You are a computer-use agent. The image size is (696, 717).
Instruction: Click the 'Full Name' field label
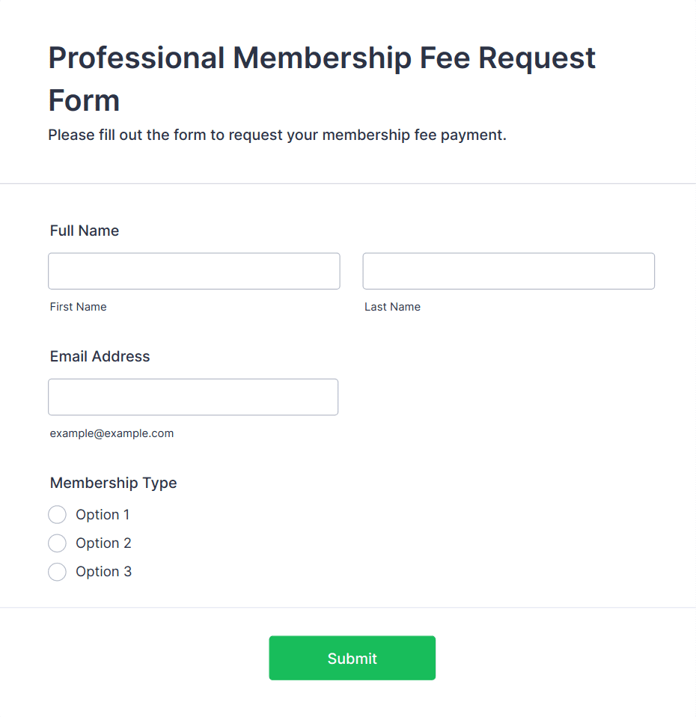(84, 231)
